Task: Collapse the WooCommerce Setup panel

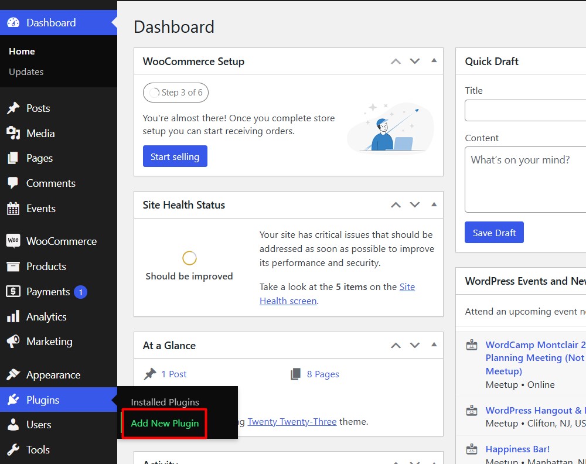Action: (434, 60)
